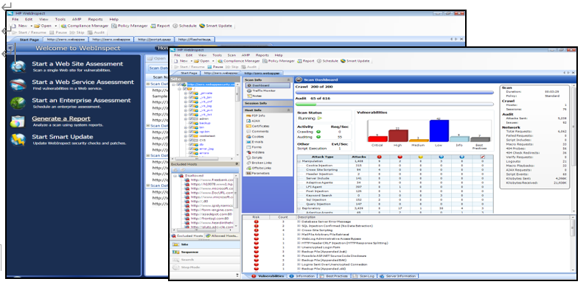This screenshot has width=586, height=290.
Task: Click the Start Smart Update lightning icon
Action: 18,140
